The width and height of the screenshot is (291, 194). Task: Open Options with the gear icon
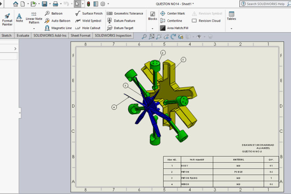pos(103,4)
